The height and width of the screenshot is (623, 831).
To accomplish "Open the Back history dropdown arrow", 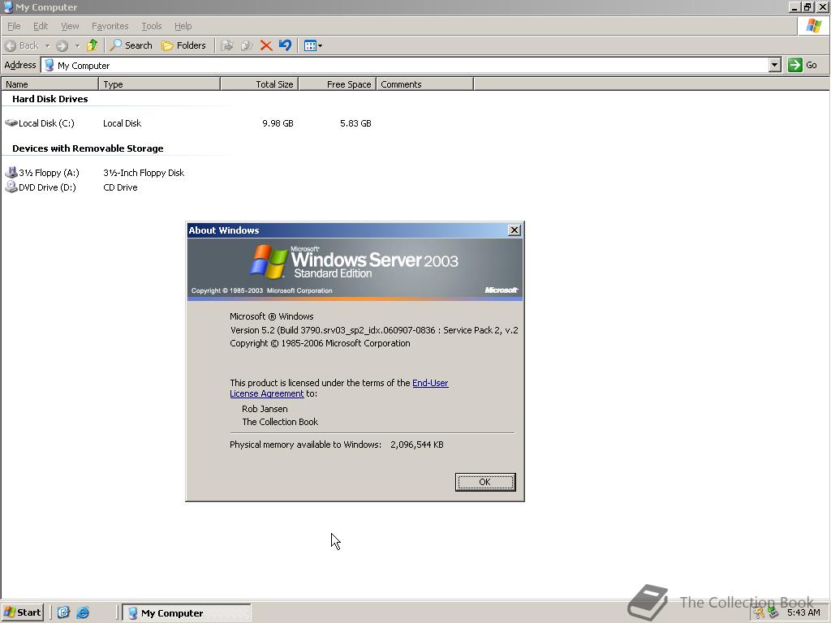I will [x=47, y=45].
